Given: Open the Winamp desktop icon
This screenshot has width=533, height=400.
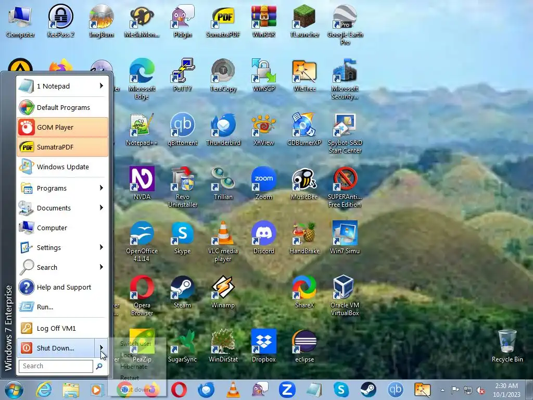Looking at the screenshot, I should pos(223,292).
